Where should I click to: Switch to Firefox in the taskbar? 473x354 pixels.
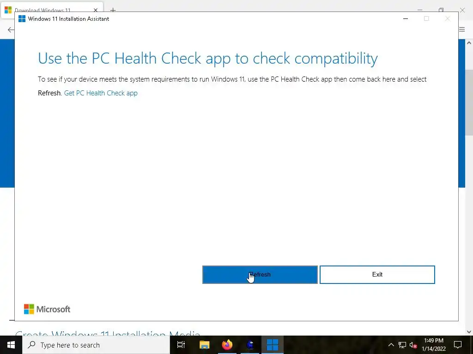227,345
